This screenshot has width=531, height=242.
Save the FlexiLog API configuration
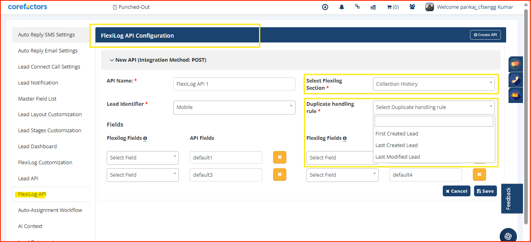click(x=485, y=191)
